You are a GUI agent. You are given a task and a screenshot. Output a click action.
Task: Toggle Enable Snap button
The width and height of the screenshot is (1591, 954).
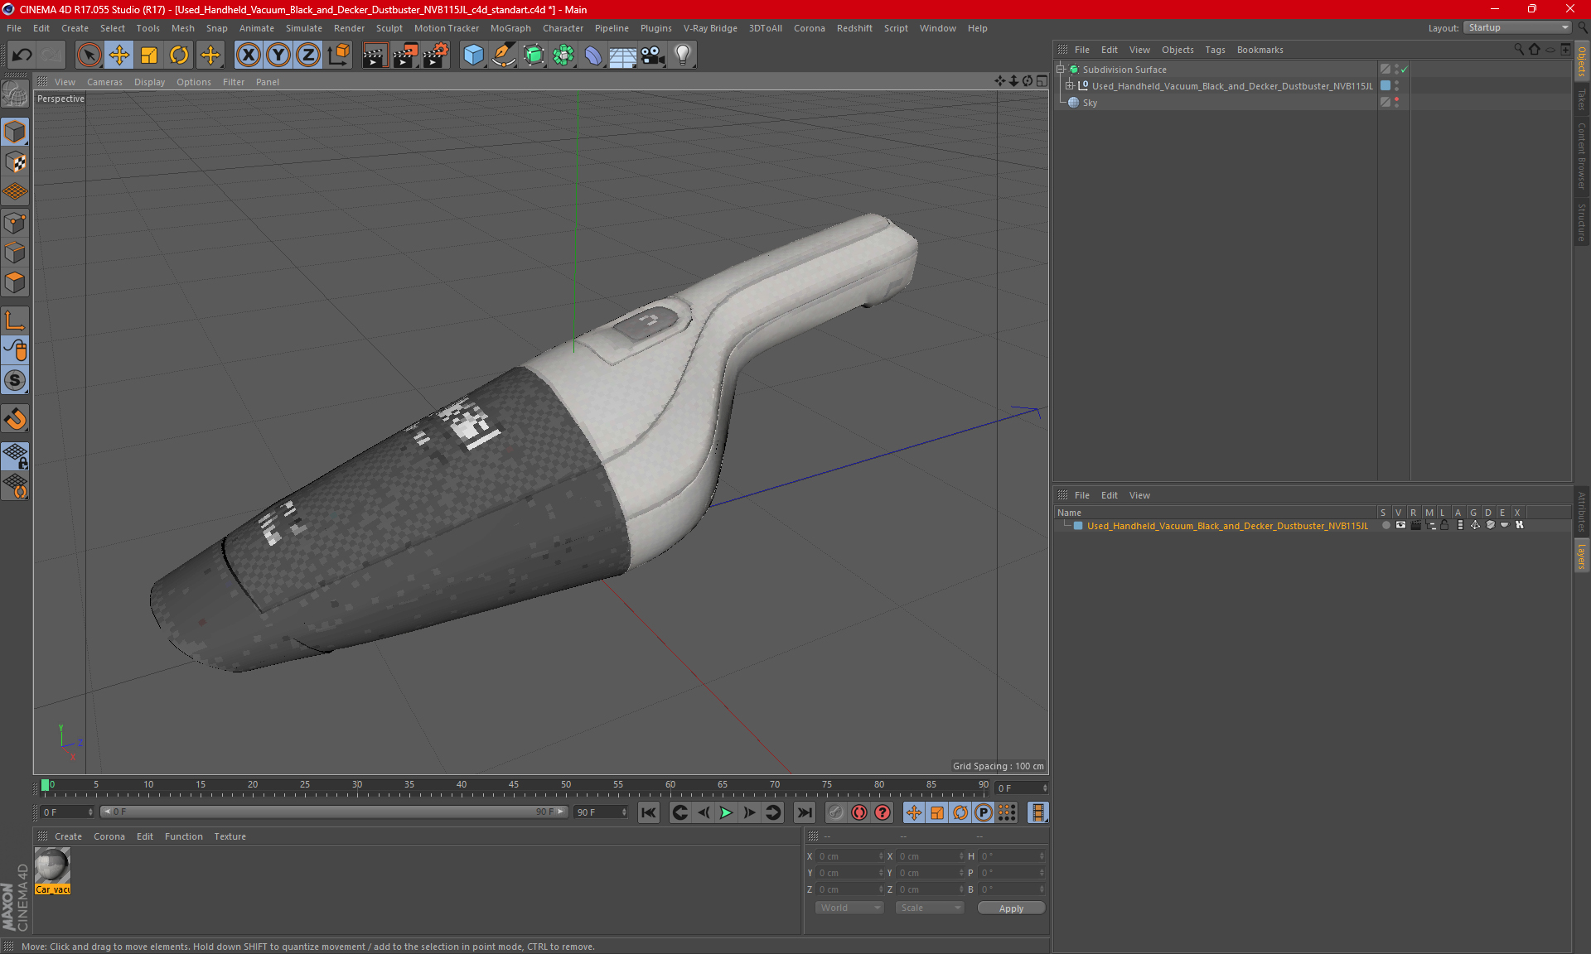tap(15, 380)
